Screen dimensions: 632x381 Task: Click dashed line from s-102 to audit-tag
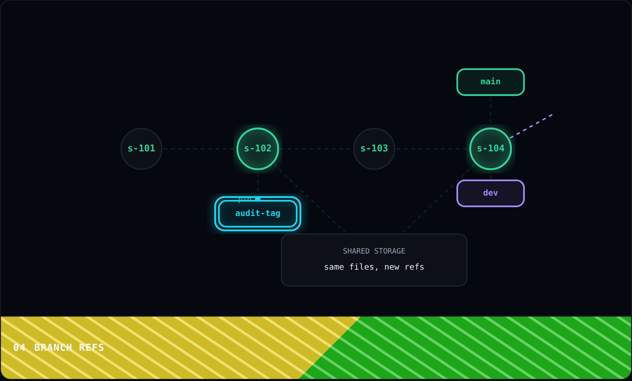click(x=258, y=183)
